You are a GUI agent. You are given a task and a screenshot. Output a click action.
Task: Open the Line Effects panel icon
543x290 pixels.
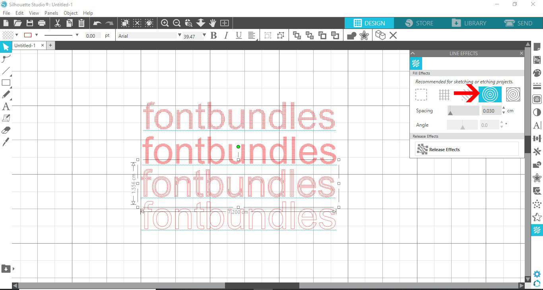(x=537, y=230)
